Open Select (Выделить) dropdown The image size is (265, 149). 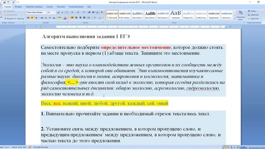[x=254, y=19]
